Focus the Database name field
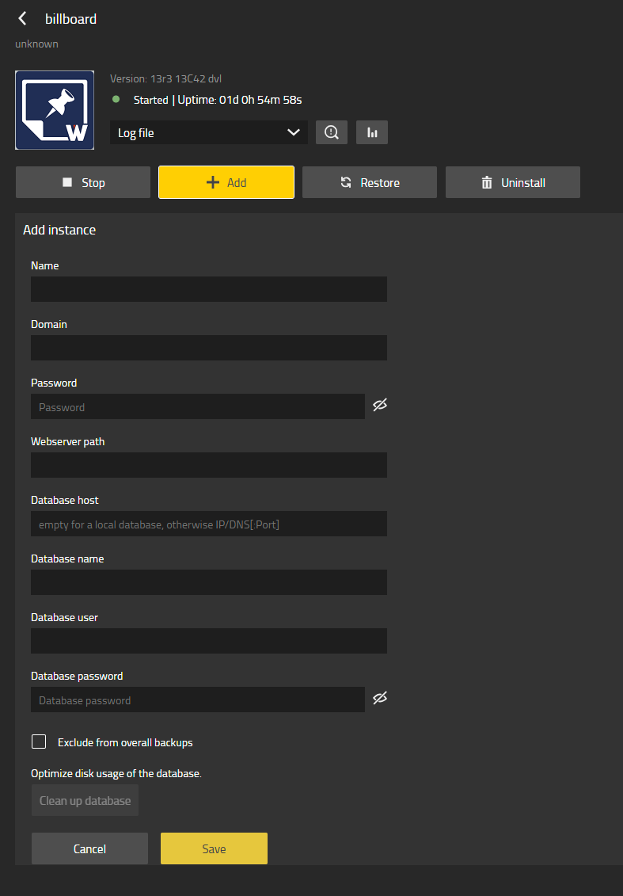This screenshot has width=623, height=896. click(x=209, y=582)
